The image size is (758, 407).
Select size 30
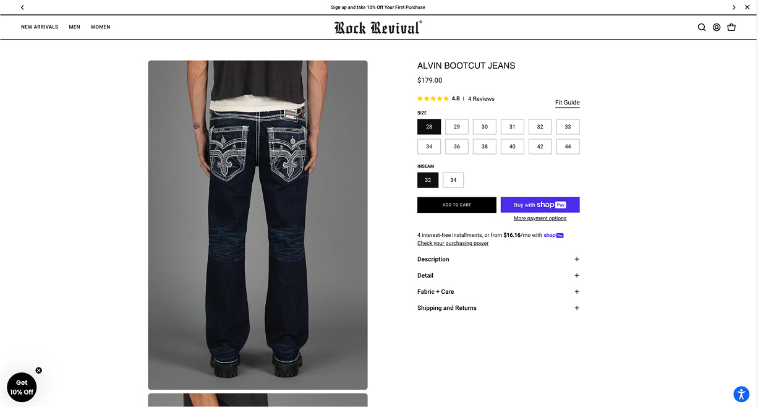click(x=485, y=127)
